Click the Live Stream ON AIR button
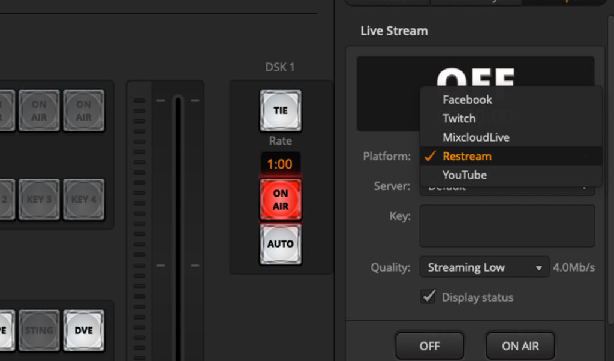Image resolution: width=614 pixels, height=361 pixels. [x=520, y=346]
